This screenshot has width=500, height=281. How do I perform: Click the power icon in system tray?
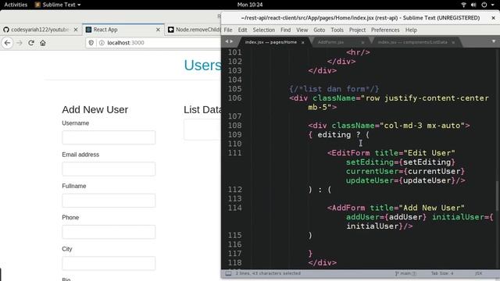click(x=484, y=5)
